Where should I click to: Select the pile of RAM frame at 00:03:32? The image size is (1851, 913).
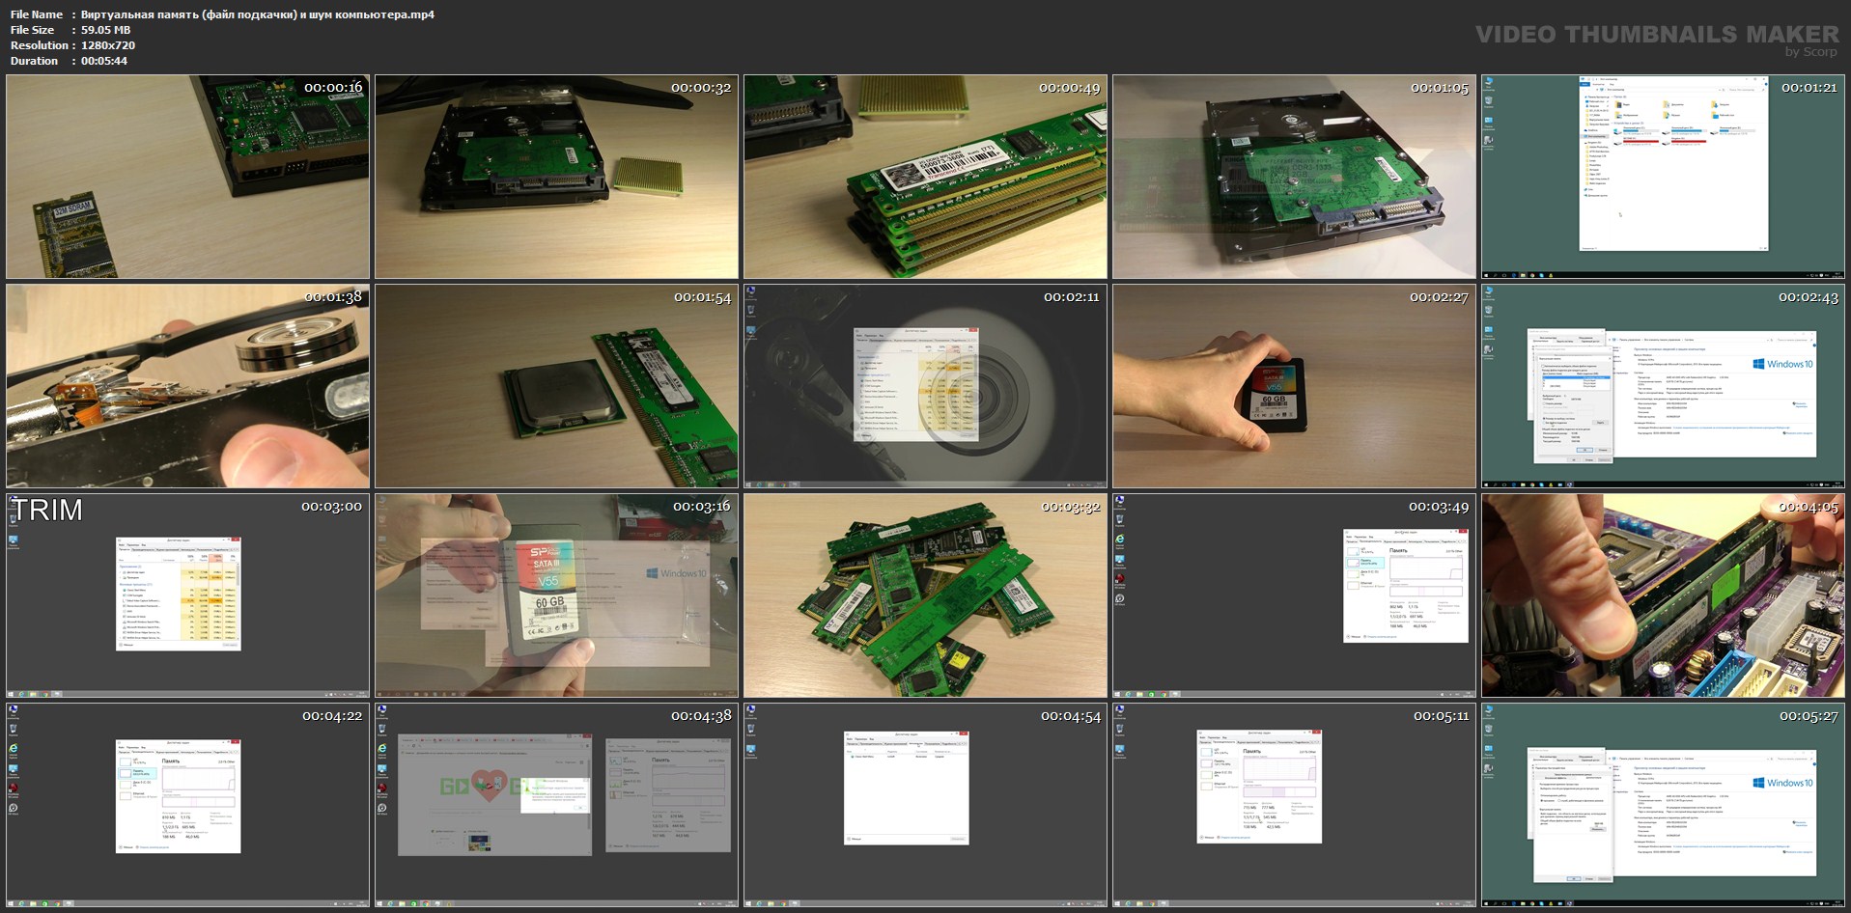click(925, 595)
